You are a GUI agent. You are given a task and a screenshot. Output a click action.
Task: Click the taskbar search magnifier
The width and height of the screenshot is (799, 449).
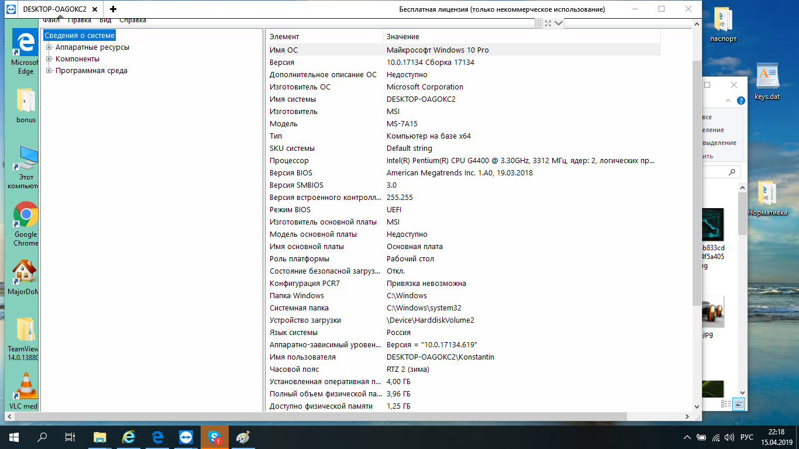[42, 437]
